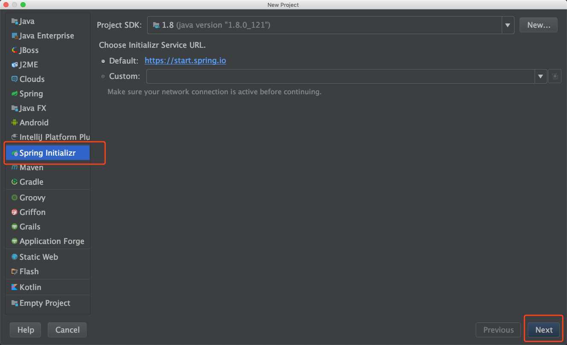Click the Groovy icon

click(x=15, y=198)
